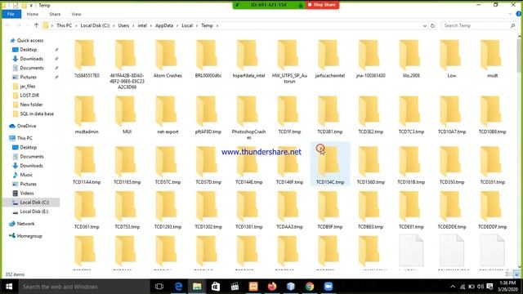Open Homegroup in navigation pane
523x294 pixels.
click(29, 236)
